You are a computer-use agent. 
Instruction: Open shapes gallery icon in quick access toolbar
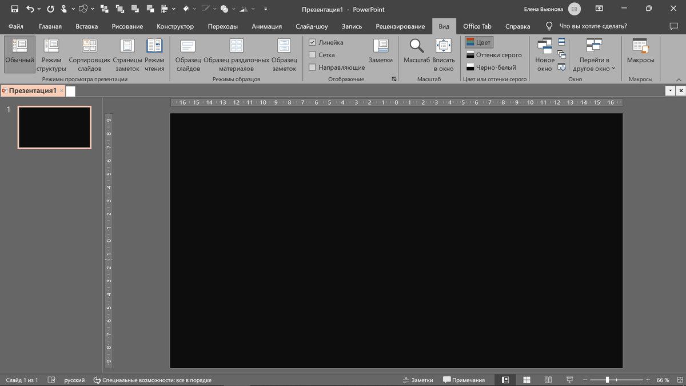[83, 9]
